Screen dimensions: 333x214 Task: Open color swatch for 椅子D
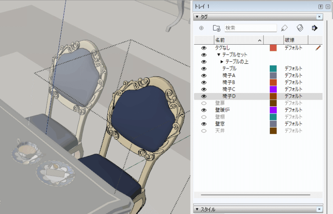click(273, 96)
